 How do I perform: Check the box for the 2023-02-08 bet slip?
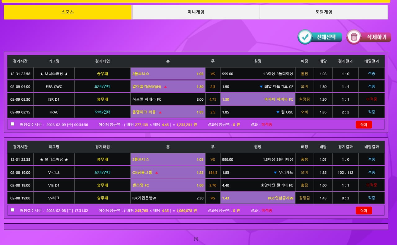click(x=12, y=210)
